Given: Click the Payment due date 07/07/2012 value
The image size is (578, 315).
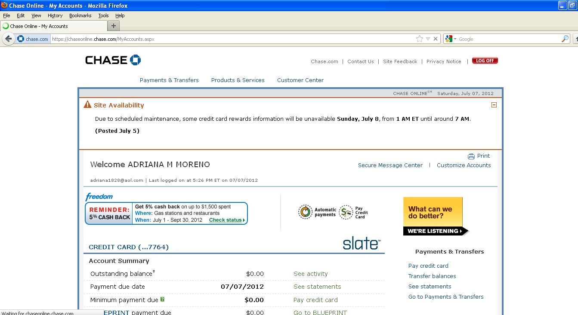Looking at the screenshot, I should [x=242, y=287].
